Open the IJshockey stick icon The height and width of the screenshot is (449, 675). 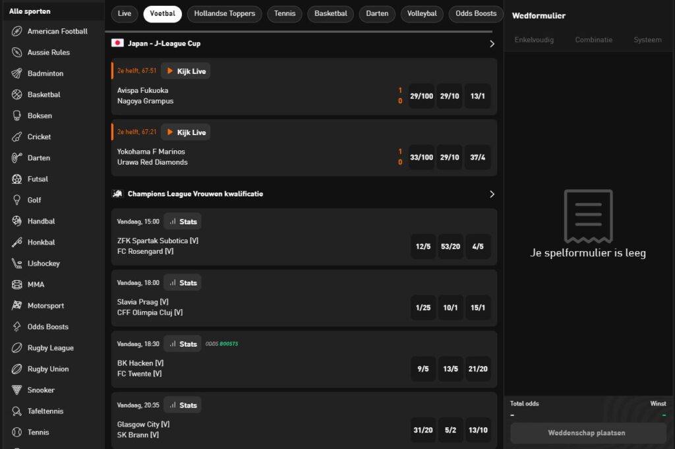click(16, 263)
